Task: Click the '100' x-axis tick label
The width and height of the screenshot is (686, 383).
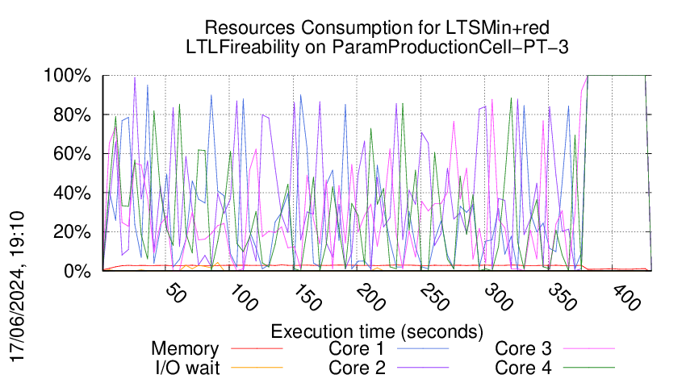Action: click(x=244, y=298)
